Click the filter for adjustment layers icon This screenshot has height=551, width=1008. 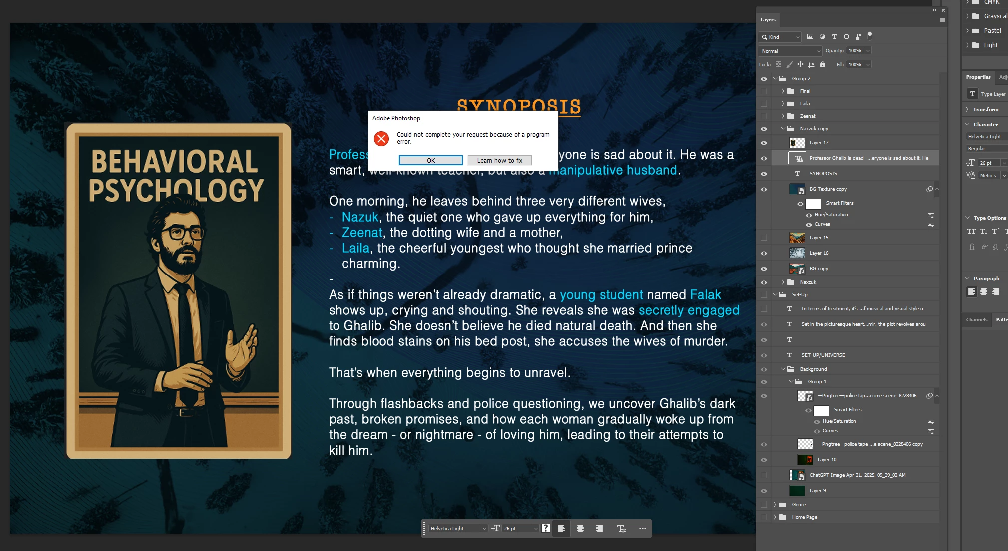822,37
